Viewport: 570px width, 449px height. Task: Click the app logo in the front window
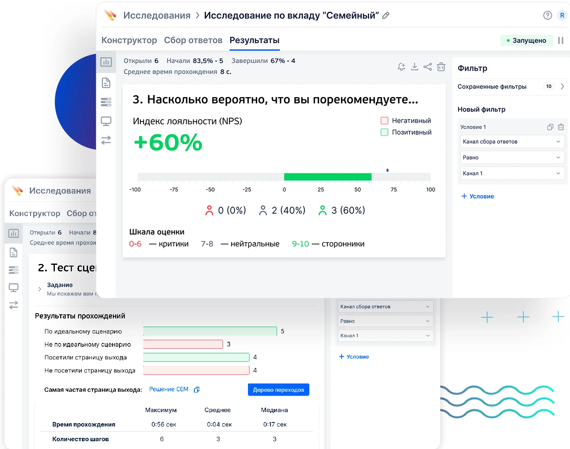(110, 16)
